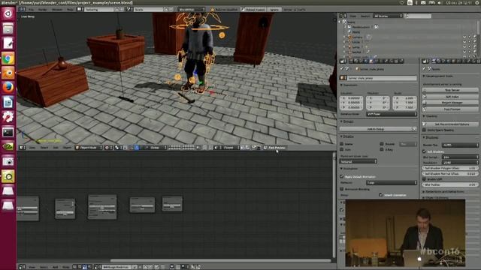Open the Blend4Web render engine dropdown
This screenshot has height=270, width=481.
(x=191, y=9)
